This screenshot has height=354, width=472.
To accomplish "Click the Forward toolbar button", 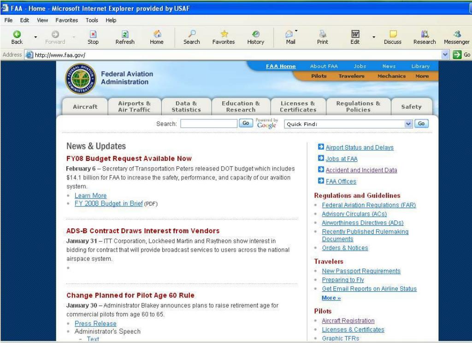I will (x=55, y=37).
